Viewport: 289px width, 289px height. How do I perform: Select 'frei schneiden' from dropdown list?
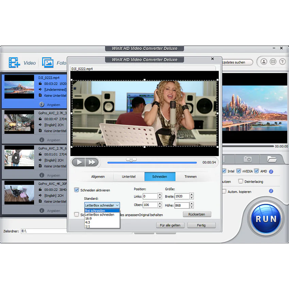click(x=102, y=211)
